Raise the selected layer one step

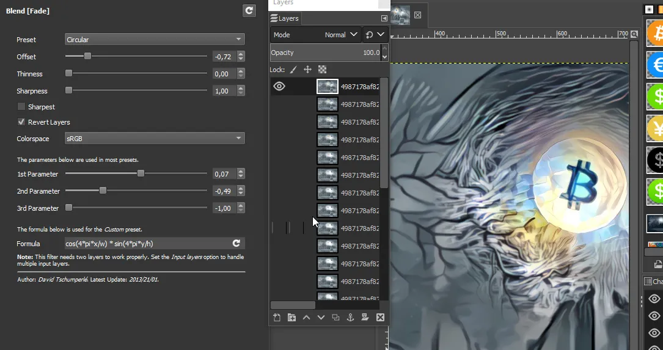(x=306, y=318)
